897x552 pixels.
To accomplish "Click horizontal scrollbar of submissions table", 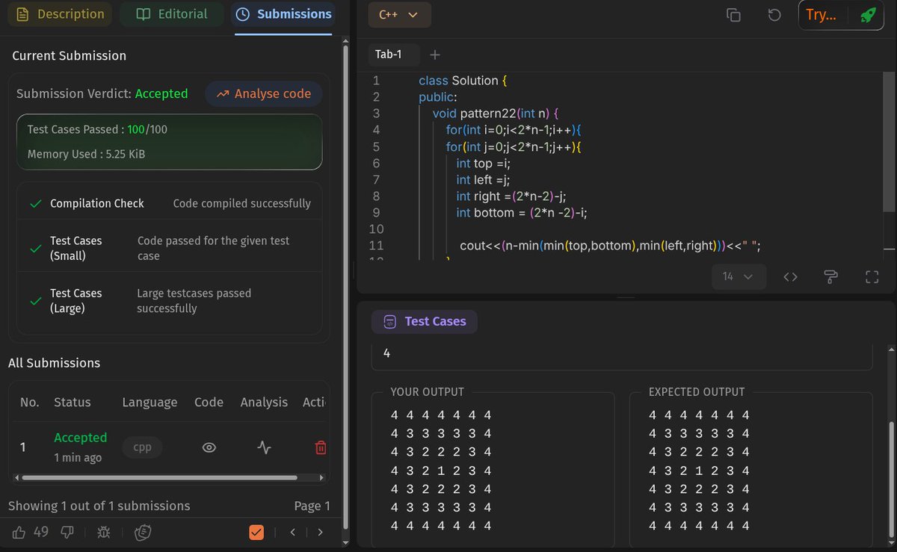I will coord(160,477).
